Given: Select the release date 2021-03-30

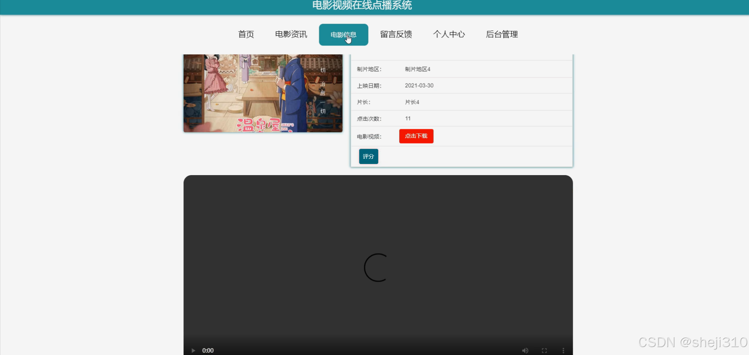Looking at the screenshot, I should pyautogui.click(x=419, y=86).
